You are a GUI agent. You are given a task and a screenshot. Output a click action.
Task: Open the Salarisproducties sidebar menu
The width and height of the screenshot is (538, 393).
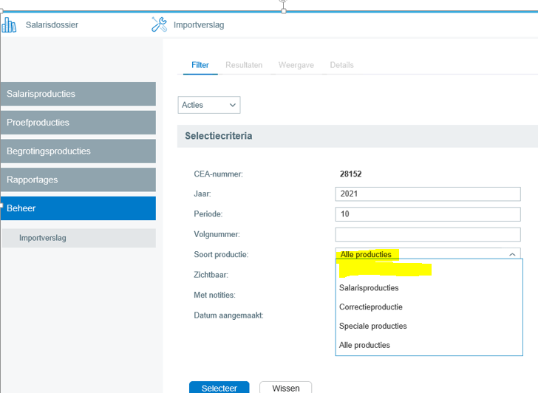coord(78,94)
